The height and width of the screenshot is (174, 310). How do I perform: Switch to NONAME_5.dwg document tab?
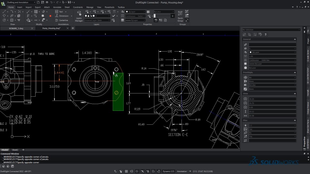(16, 28)
